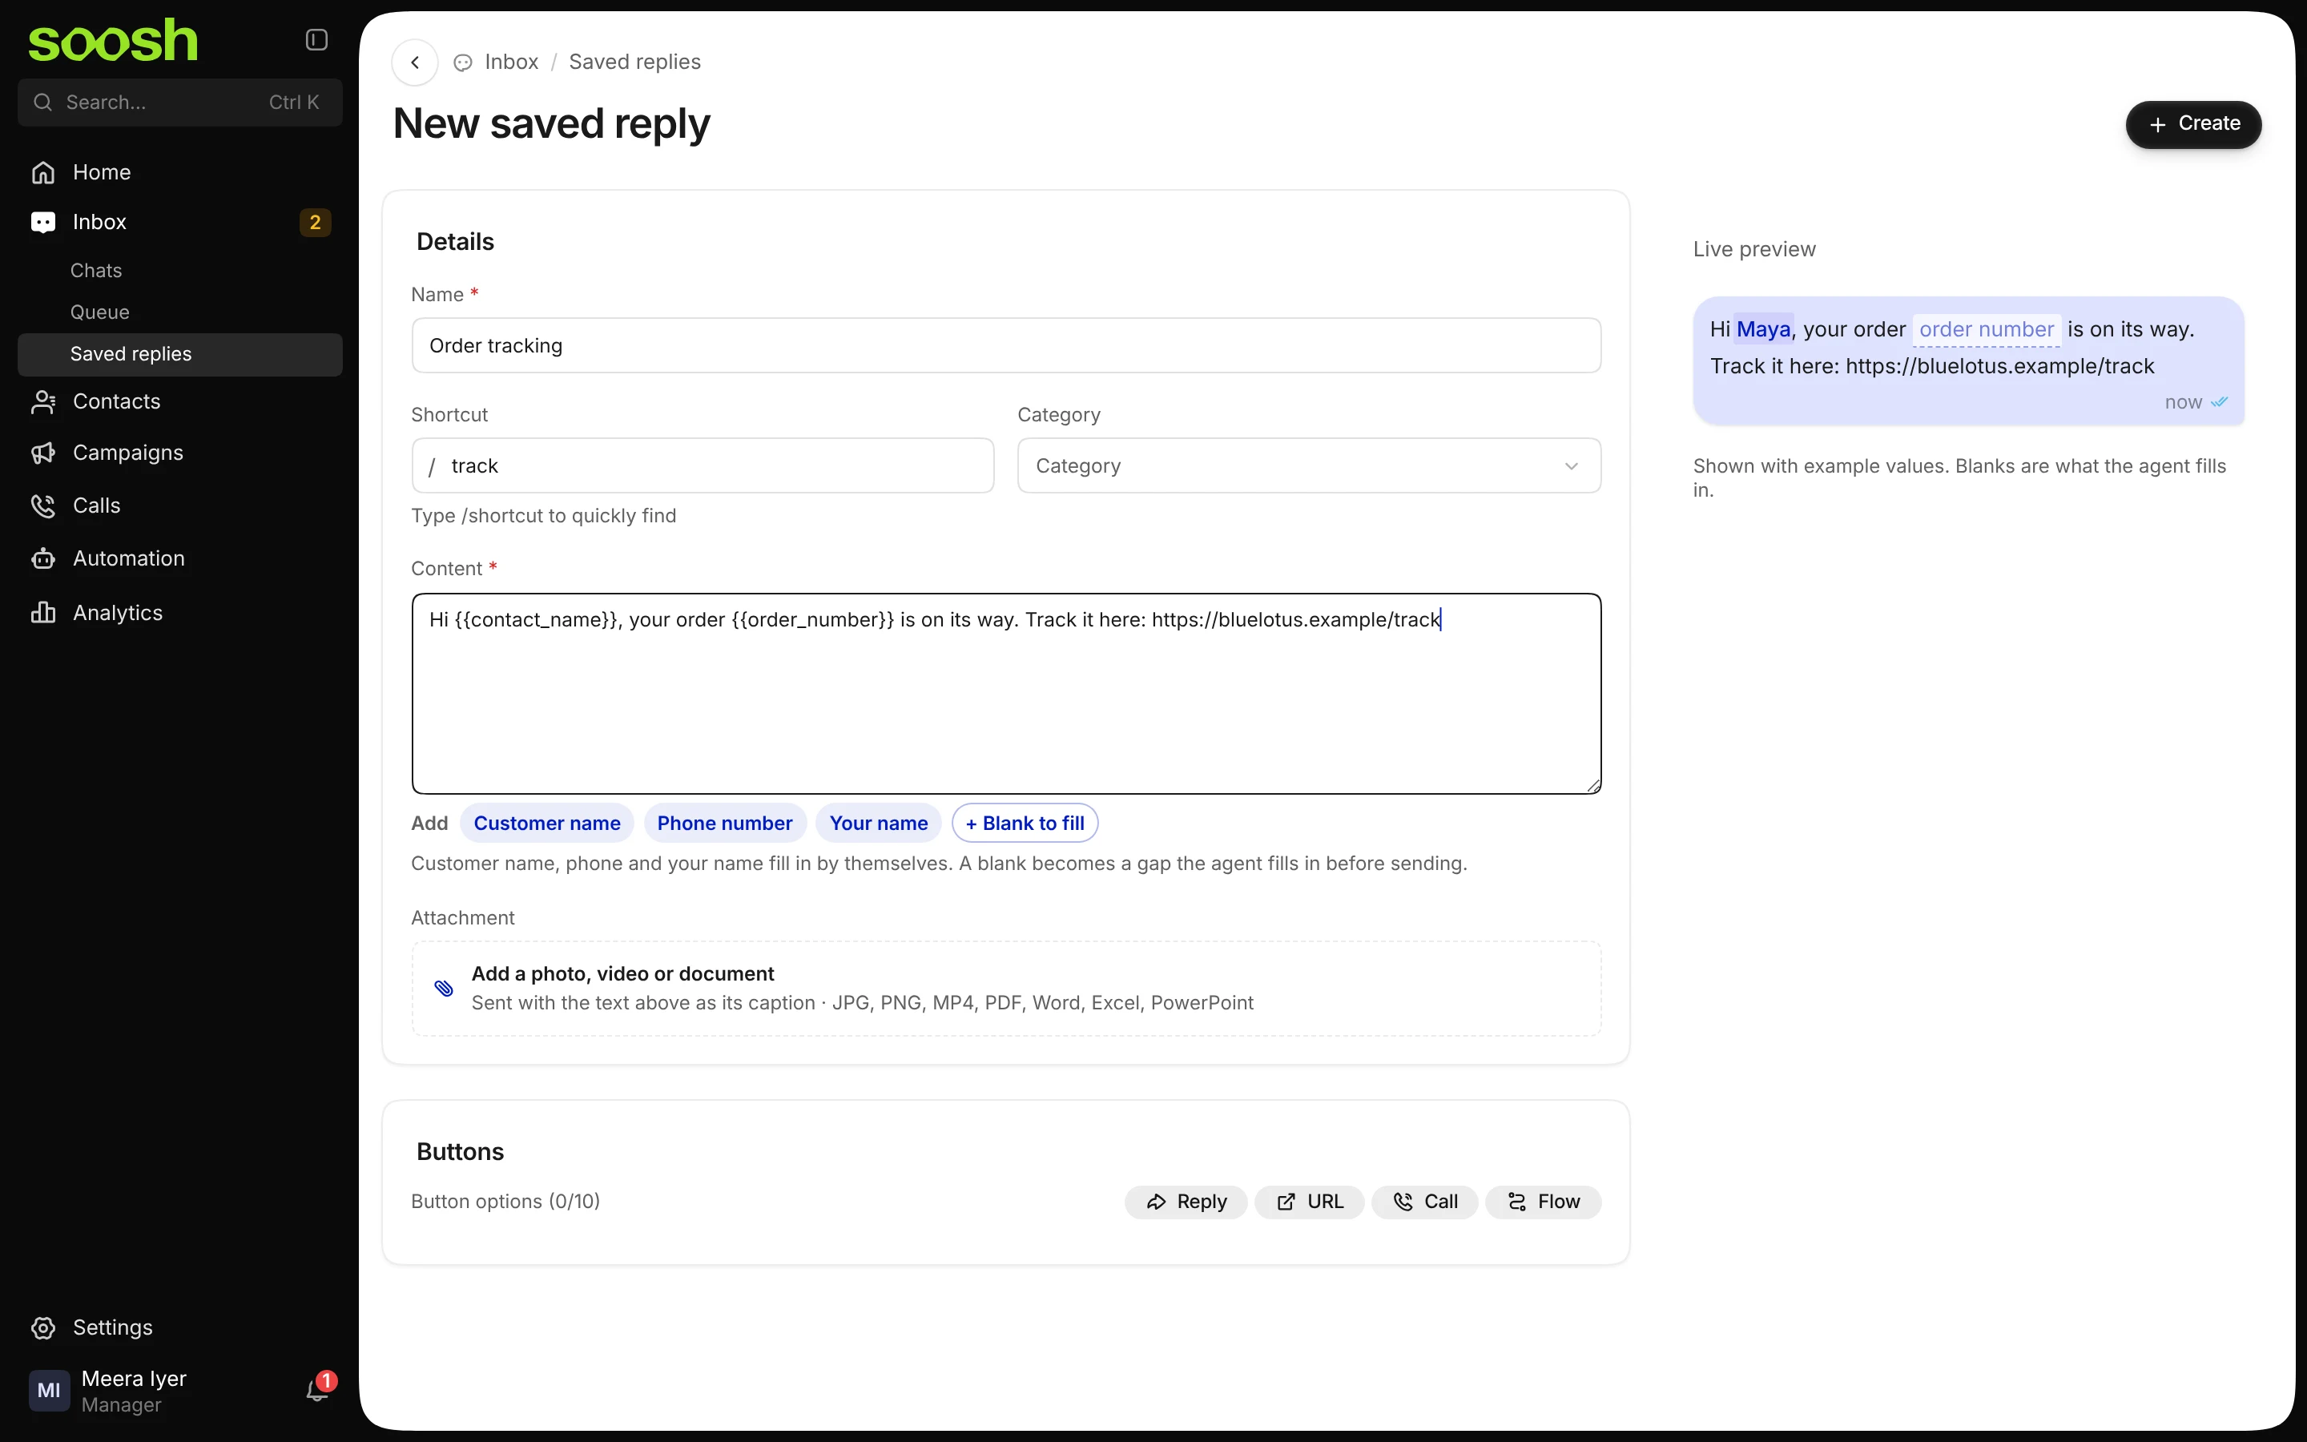Click the Add a photo, video or document area
2307x1442 pixels.
1006,988
